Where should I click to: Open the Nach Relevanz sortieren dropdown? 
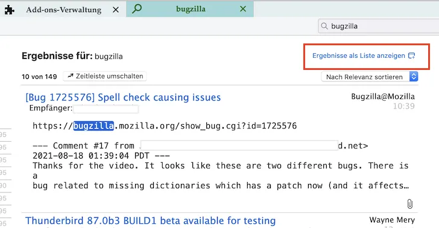point(370,77)
